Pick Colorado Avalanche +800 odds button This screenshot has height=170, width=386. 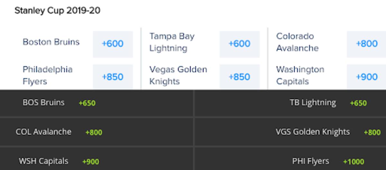(x=366, y=44)
